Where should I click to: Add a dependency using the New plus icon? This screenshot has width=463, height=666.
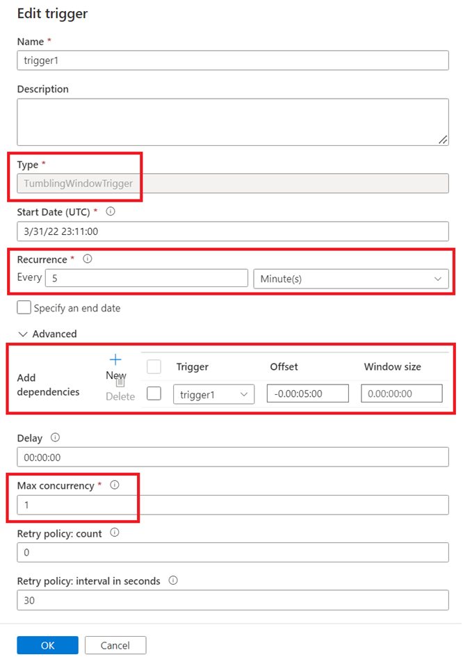(116, 360)
